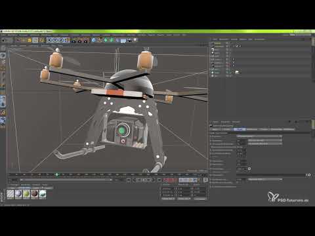Viewport: 315px width, 236px height.
Task: Select the Move tool icon
Action: click(x=24, y=40)
